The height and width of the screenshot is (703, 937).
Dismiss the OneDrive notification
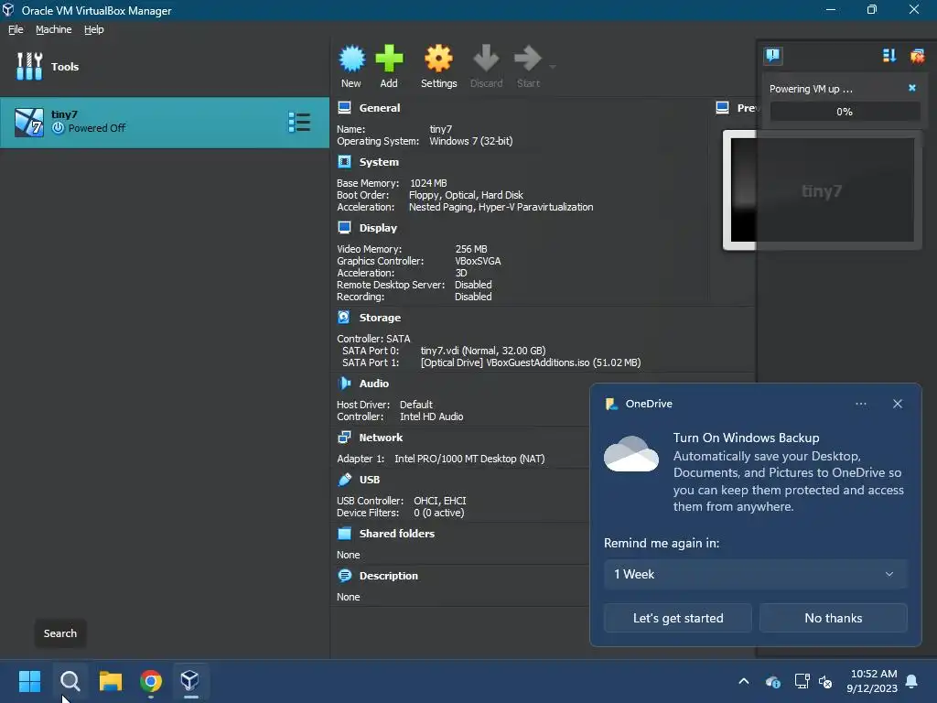897,404
